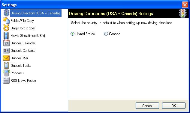Click the Outlook Tasks clipboard icon
Viewport: 190px width, 113px height.
click(6, 65)
